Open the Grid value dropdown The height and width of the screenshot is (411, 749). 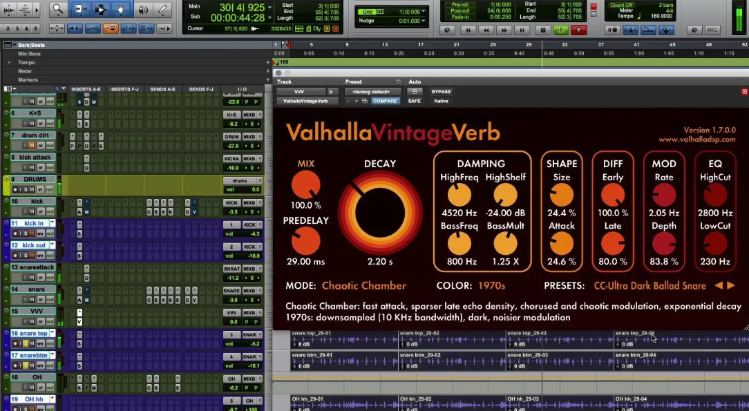tap(424, 12)
